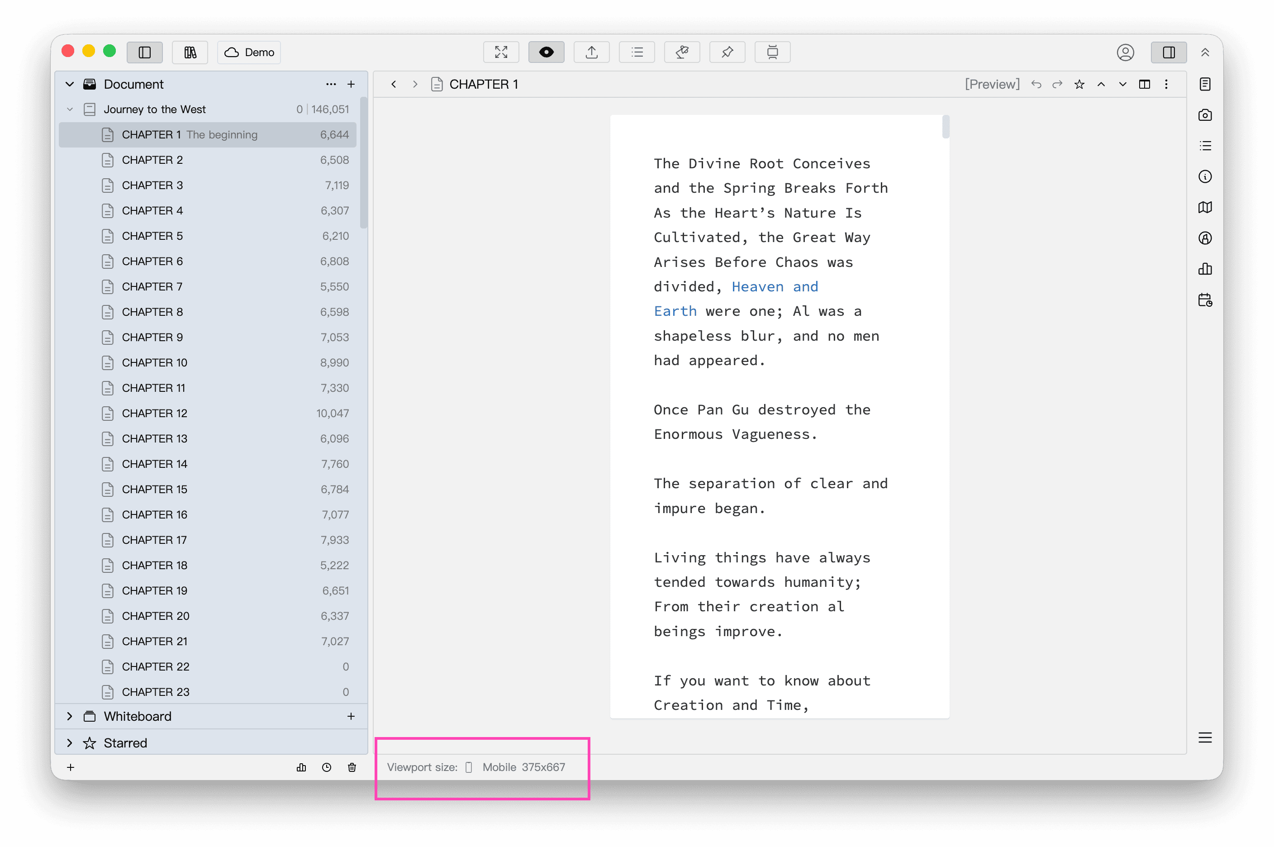Go to previous document with up chevron
1274x847 pixels.
(1101, 84)
